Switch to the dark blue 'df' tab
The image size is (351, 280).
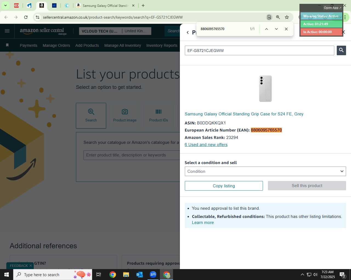[x=54, y=5]
